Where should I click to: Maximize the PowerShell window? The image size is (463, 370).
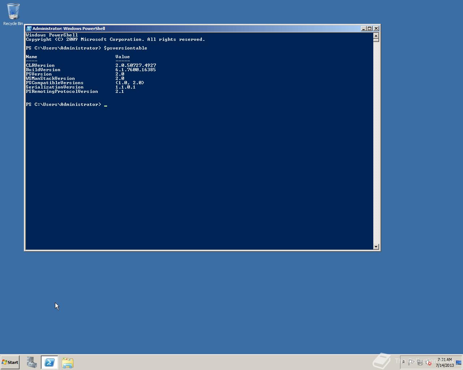tap(369, 29)
